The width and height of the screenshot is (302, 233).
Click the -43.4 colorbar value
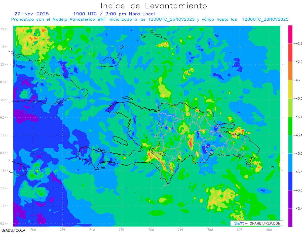[x=298, y=209]
